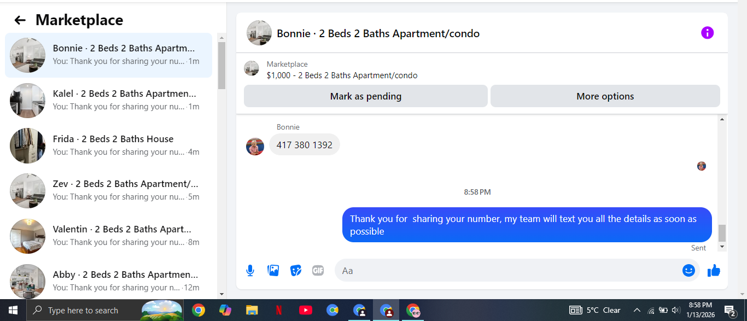This screenshot has height=321, width=747.
Task: Open Kalel's apartment conversation
Action: (108, 100)
